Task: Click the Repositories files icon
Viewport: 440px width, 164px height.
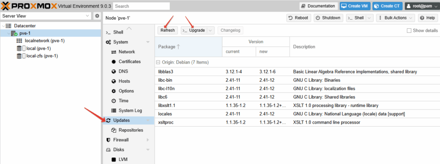Action: [113, 131]
